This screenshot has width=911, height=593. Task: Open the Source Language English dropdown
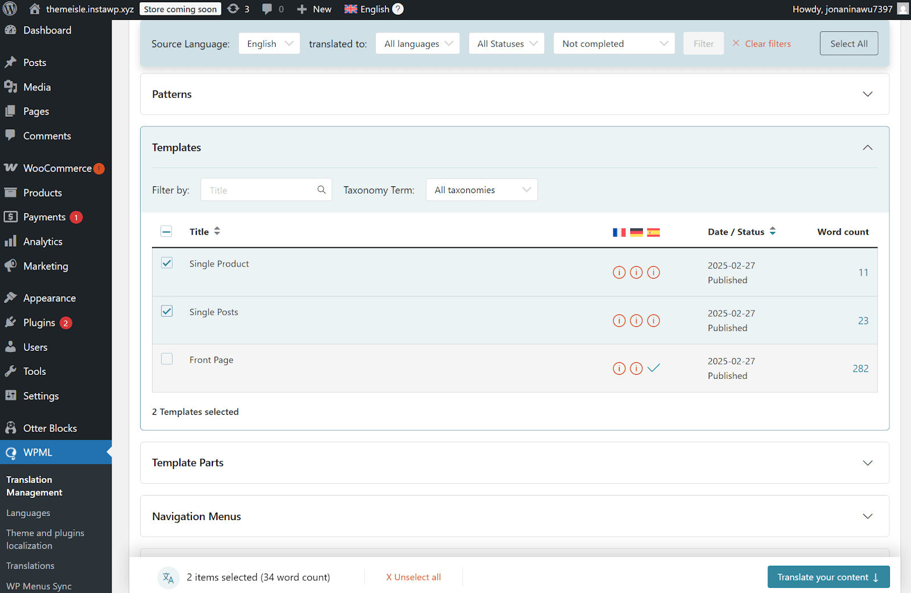[269, 44]
